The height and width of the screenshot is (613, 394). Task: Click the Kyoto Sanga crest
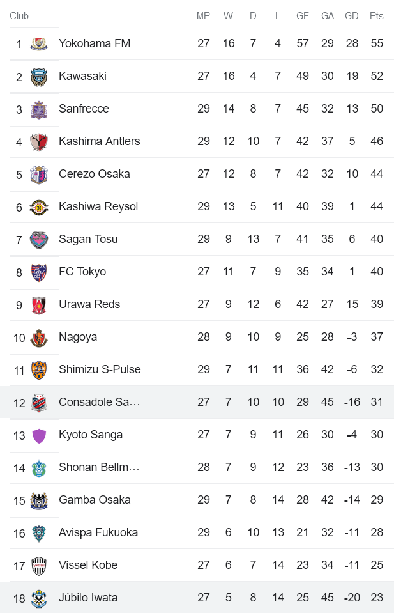pos(38,435)
